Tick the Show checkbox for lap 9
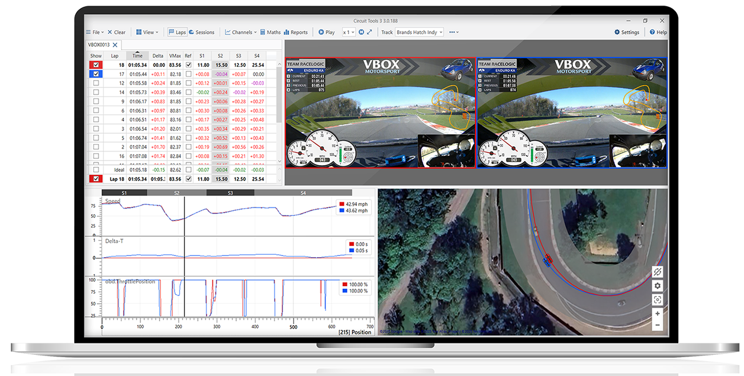Image resolution: width=744 pixels, height=376 pixels. click(x=96, y=102)
